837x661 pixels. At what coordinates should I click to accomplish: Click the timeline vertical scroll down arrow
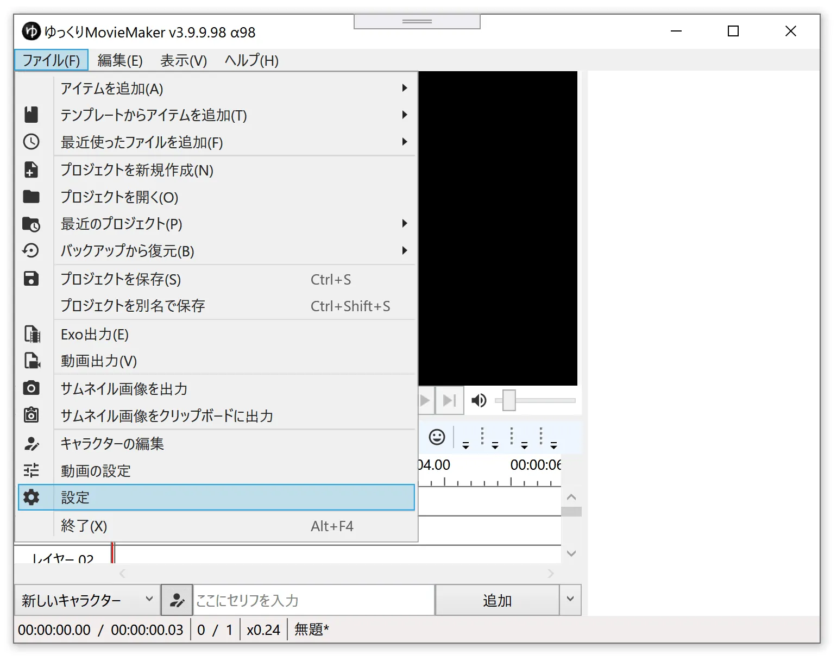[571, 553]
